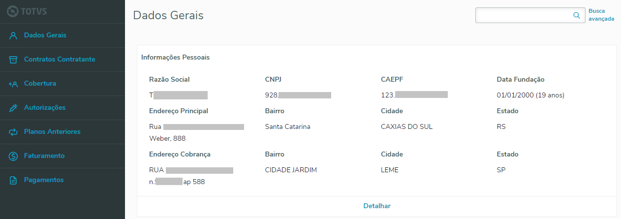This screenshot has height=219, width=621.
Task: Click the Detalhar link below personal info
Action: click(377, 206)
